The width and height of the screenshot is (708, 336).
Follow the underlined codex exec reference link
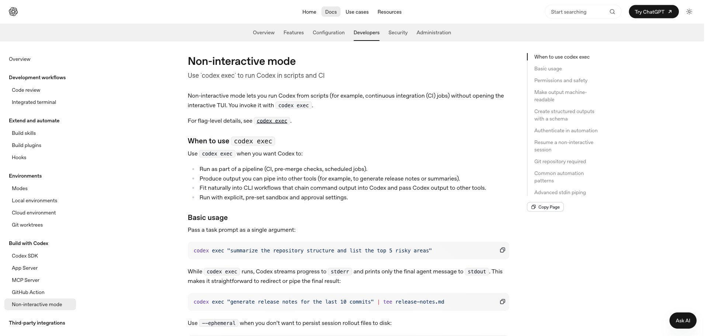pyautogui.click(x=272, y=121)
